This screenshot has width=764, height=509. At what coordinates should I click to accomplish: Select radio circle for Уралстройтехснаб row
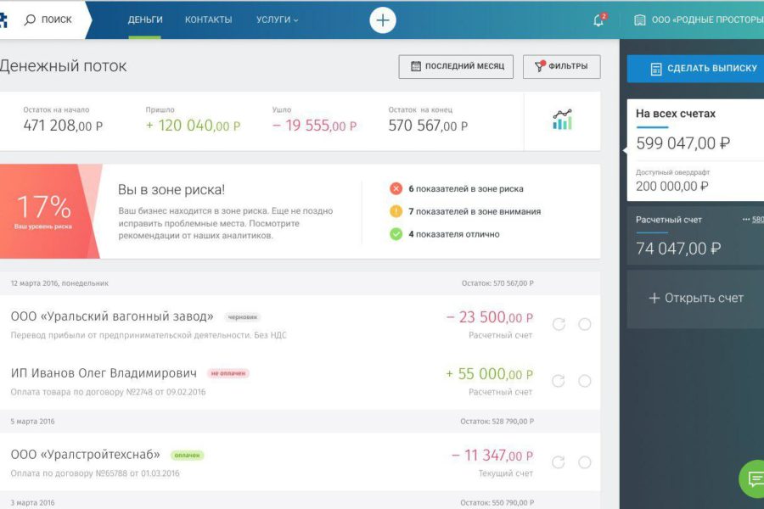coord(585,462)
